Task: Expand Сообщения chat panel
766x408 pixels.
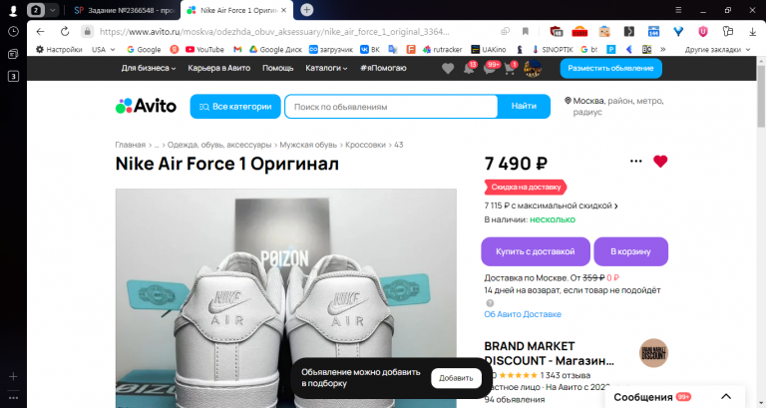Action: (x=726, y=396)
